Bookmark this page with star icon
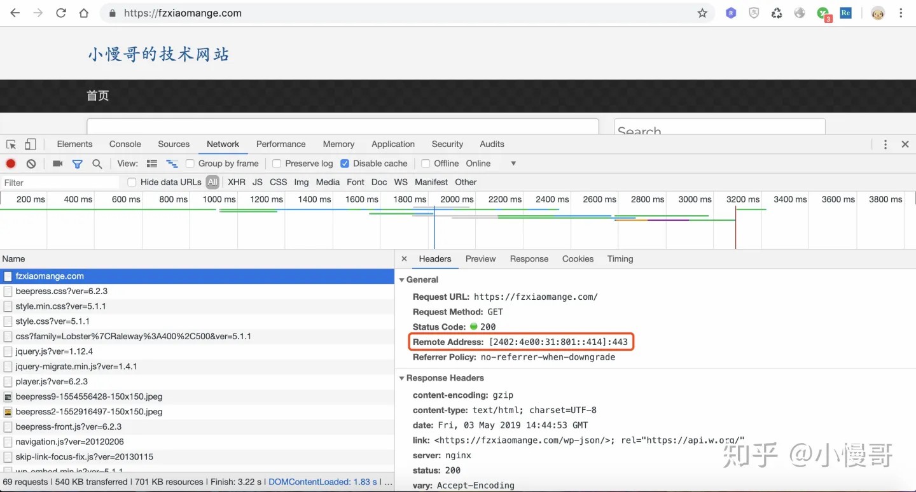Image resolution: width=916 pixels, height=492 pixels. coord(702,13)
